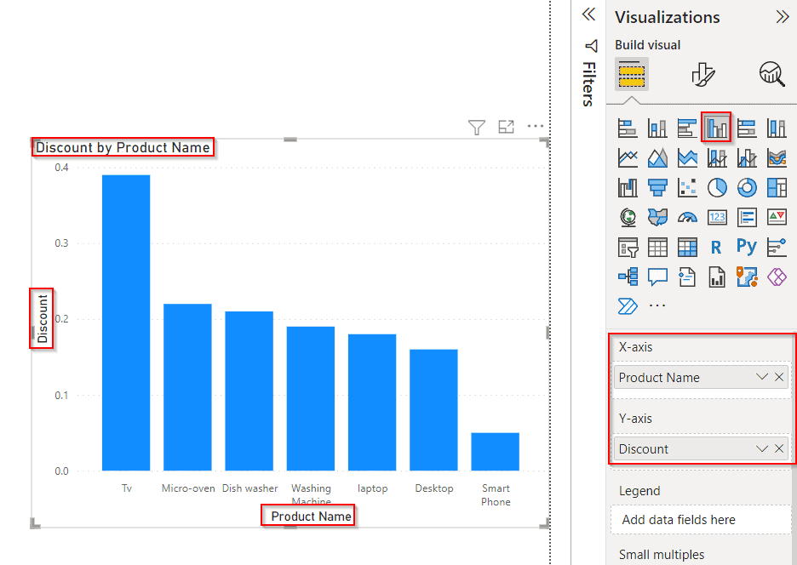Viewport: 797px width, 565px height.
Task: Remove Product Name from X-axis
Action: [x=779, y=377]
